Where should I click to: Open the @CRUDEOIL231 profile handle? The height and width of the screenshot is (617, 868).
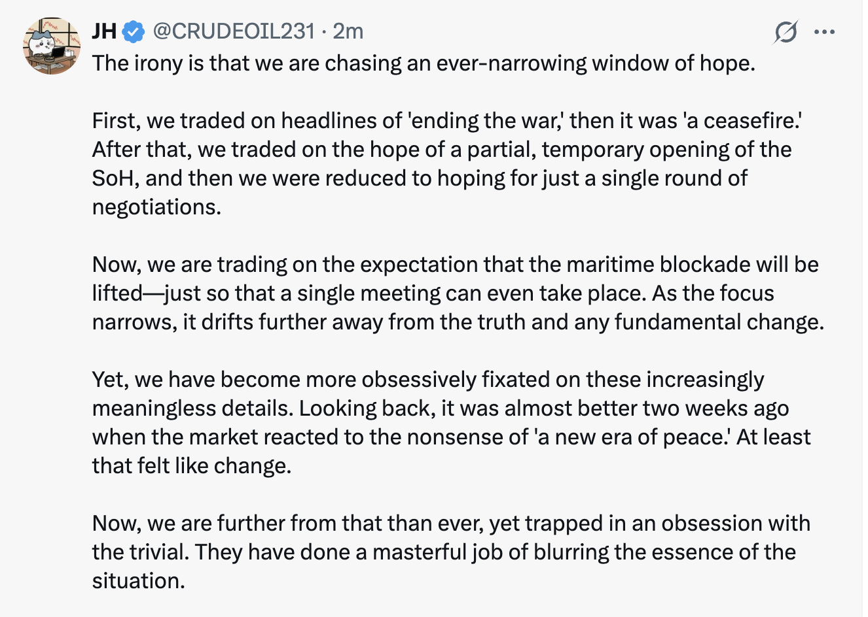pos(234,31)
